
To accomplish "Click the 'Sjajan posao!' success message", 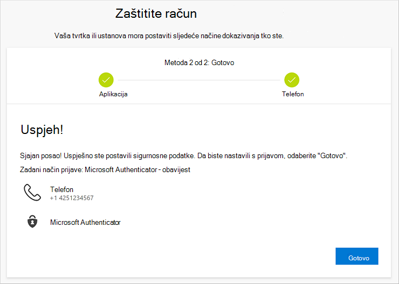I will 183,155.
